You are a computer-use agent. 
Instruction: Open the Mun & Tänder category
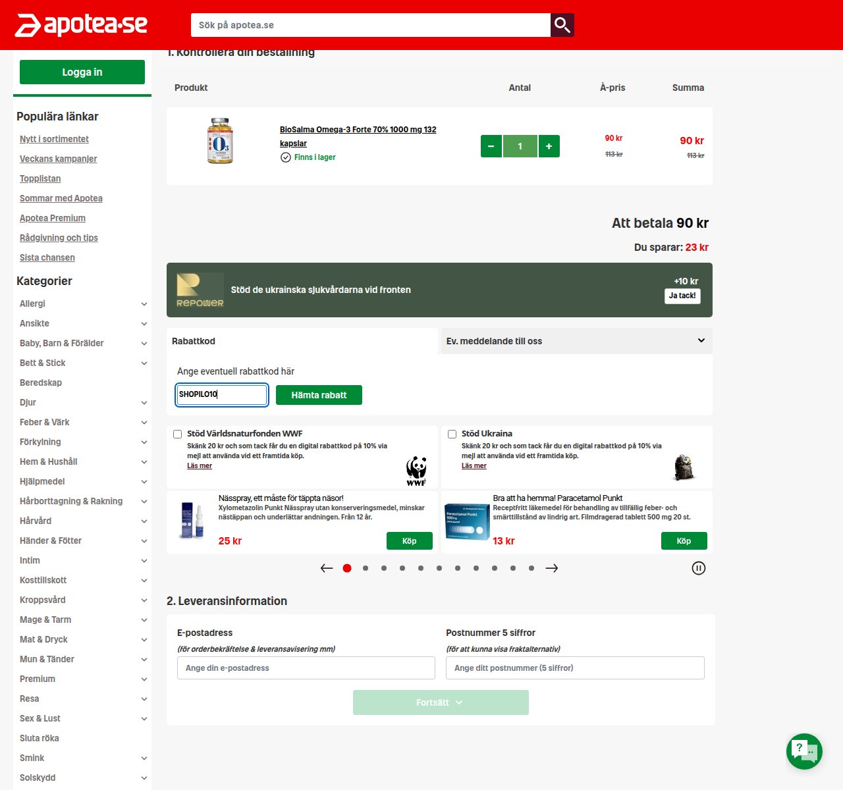point(47,659)
